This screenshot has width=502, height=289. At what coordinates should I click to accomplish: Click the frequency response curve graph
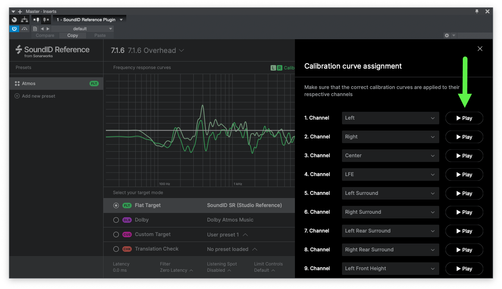click(x=200, y=131)
